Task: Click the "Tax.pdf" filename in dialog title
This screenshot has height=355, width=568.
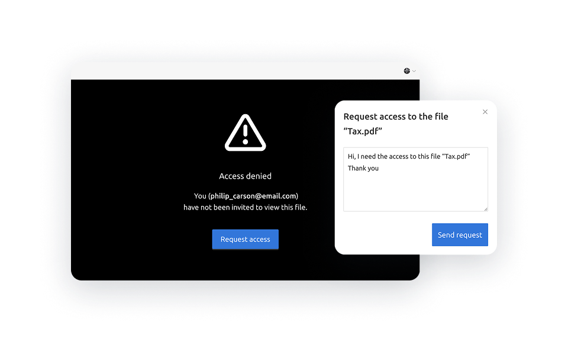Action: click(x=363, y=131)
